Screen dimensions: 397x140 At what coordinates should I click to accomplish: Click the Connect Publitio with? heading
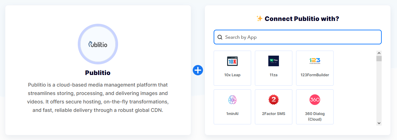click(x=302, y=19)
